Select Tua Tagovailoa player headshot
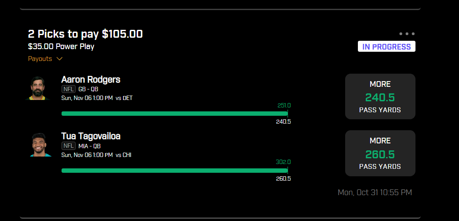459x221 pixels. coord(39,145)
